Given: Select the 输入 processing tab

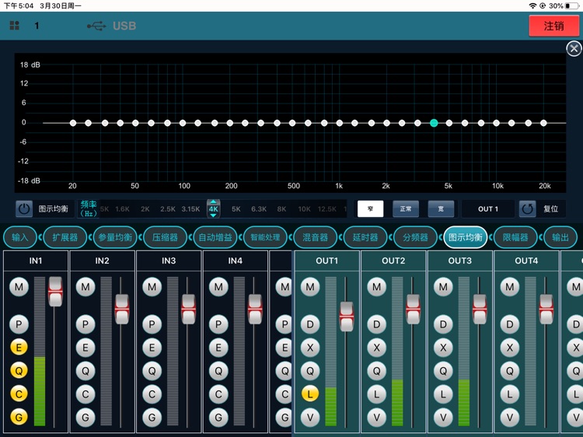Looking at the screenshot, I should pos(20,237).
